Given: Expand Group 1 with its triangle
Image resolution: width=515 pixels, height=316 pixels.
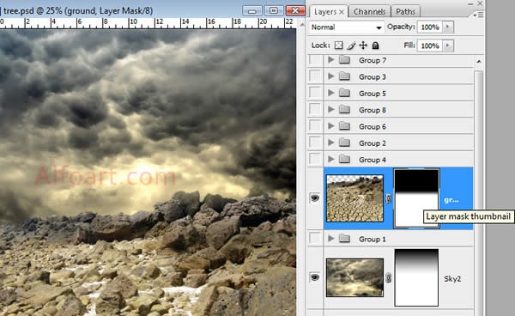Looking at the screenshot, I should point(331,239).
